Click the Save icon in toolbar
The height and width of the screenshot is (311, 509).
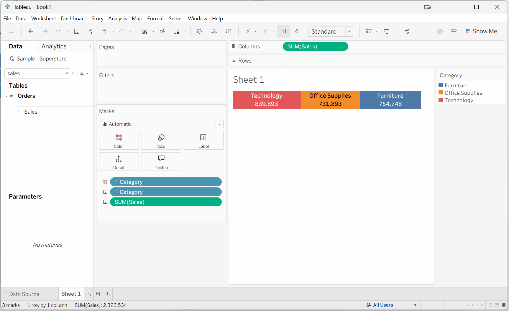click(77, 31)
